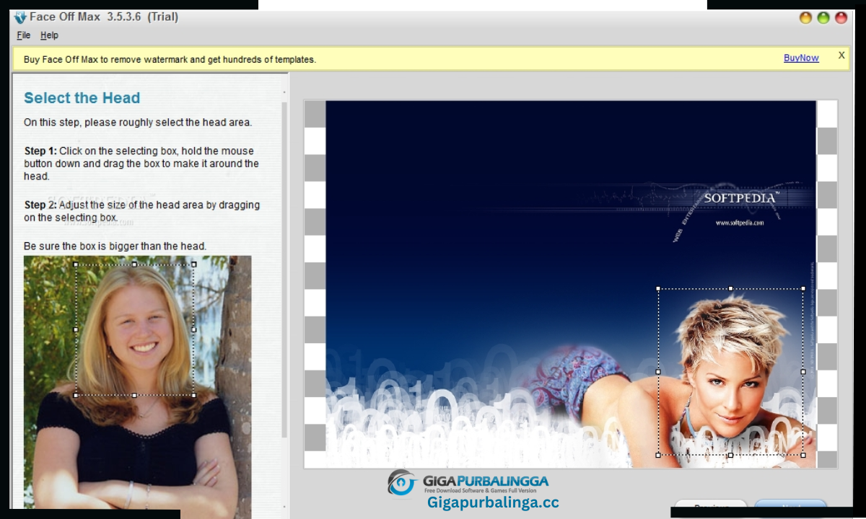
Task: Click bottom-right handle of template image selection box
Action: 803,456
